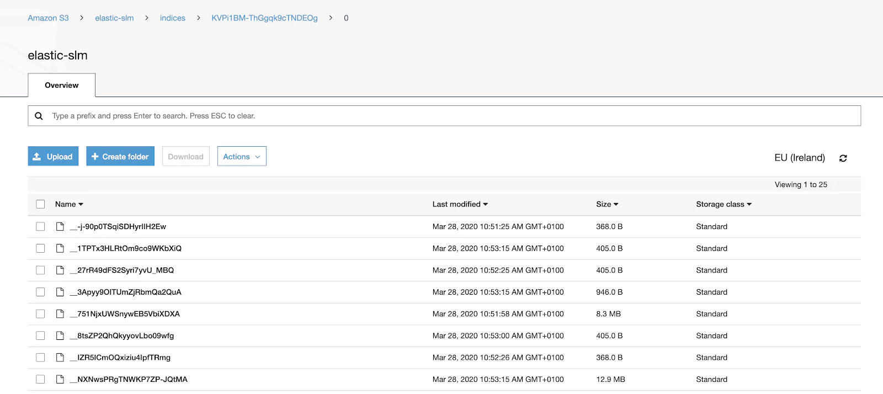
Task: Click file icon for __-j-90p0TSqiSDHyrIlH2Ew
Action: coord(60,226)
